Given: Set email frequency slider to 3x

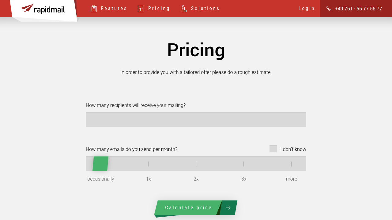Looking at the screenshot, I should click(244, 164).
